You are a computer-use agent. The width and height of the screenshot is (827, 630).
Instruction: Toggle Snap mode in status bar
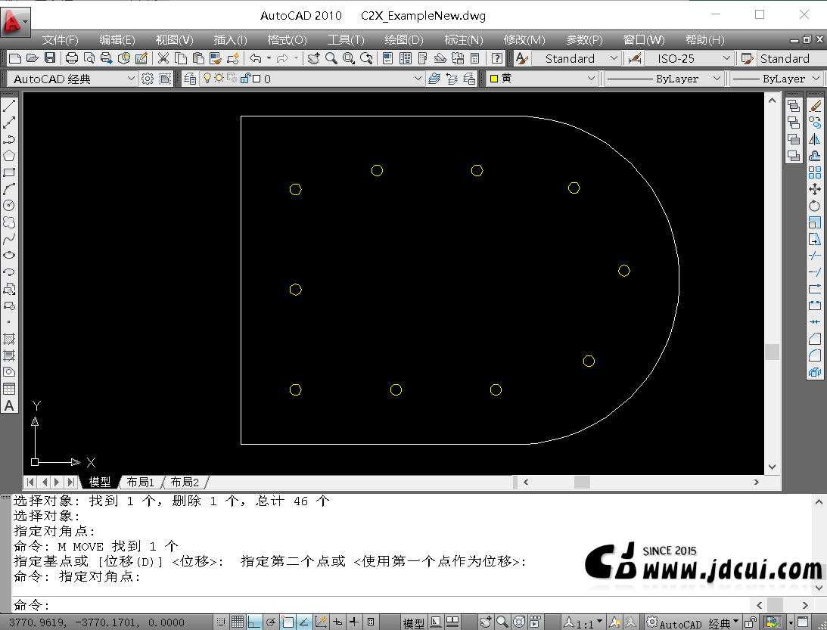[221, 622]
